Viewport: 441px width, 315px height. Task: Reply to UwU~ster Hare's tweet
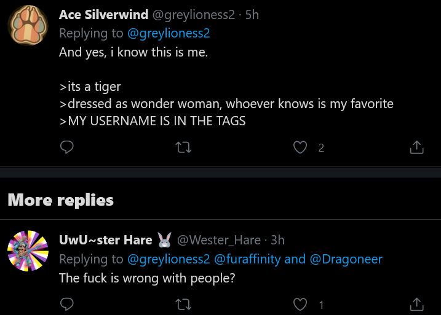coord(66,304)
